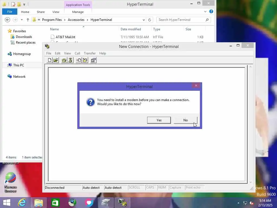Open the Transfer menu

90,53
